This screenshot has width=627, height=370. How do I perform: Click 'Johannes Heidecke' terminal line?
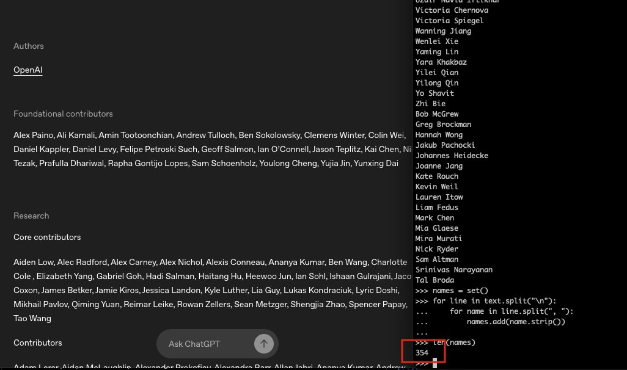(x=452, y=156)
